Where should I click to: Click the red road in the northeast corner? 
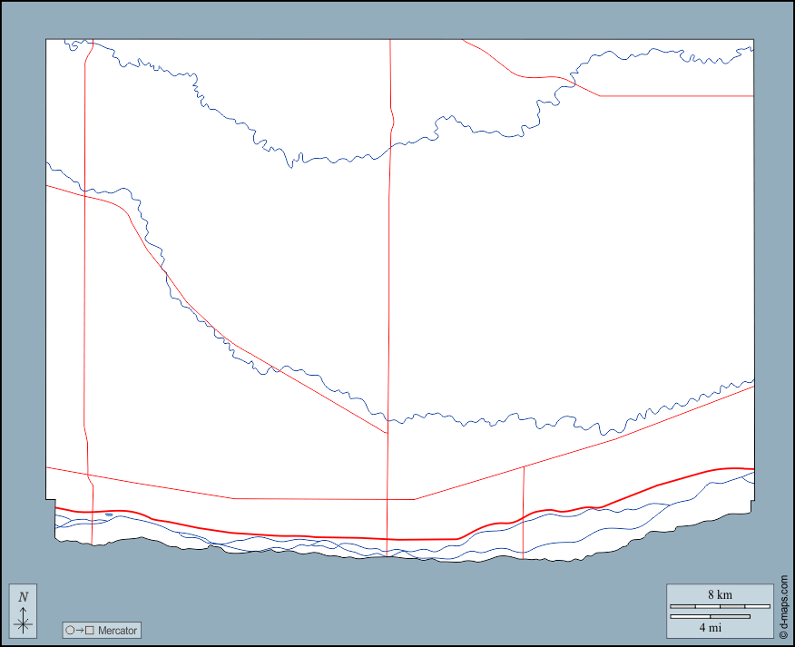tap(672, 95)
